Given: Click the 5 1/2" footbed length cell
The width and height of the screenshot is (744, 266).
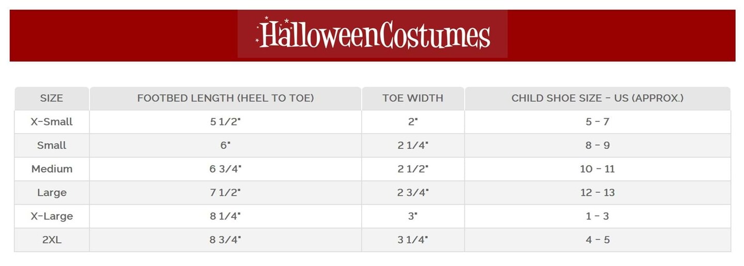Looking at the screenshot, I should click(225, 122).
